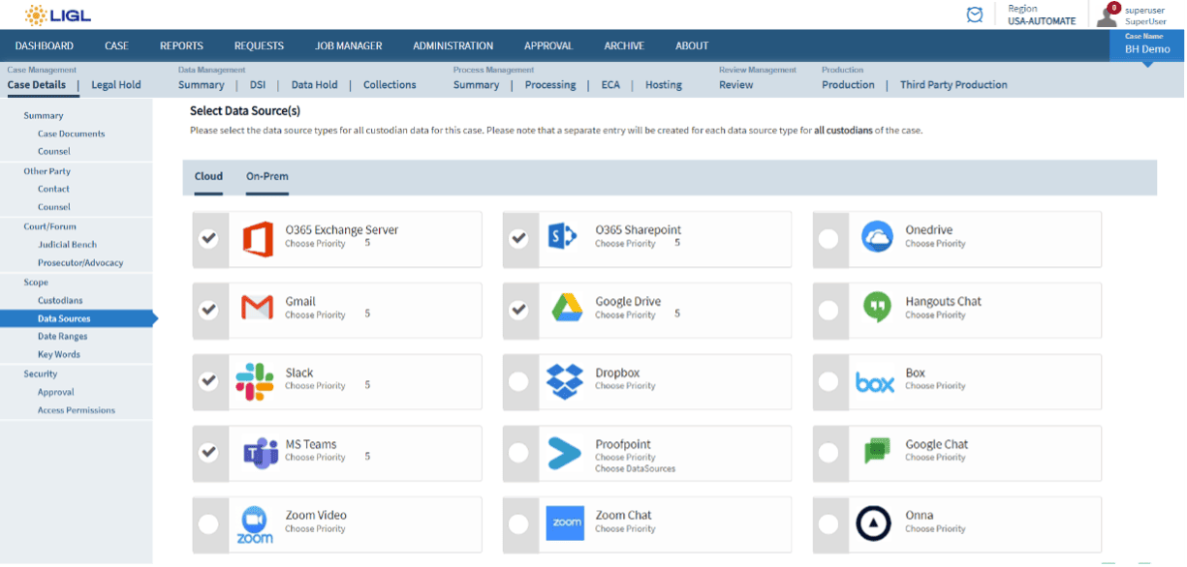
Task: Click the Zoom Video camera icon
Action: pyautogui.click(x=255, y=524)
